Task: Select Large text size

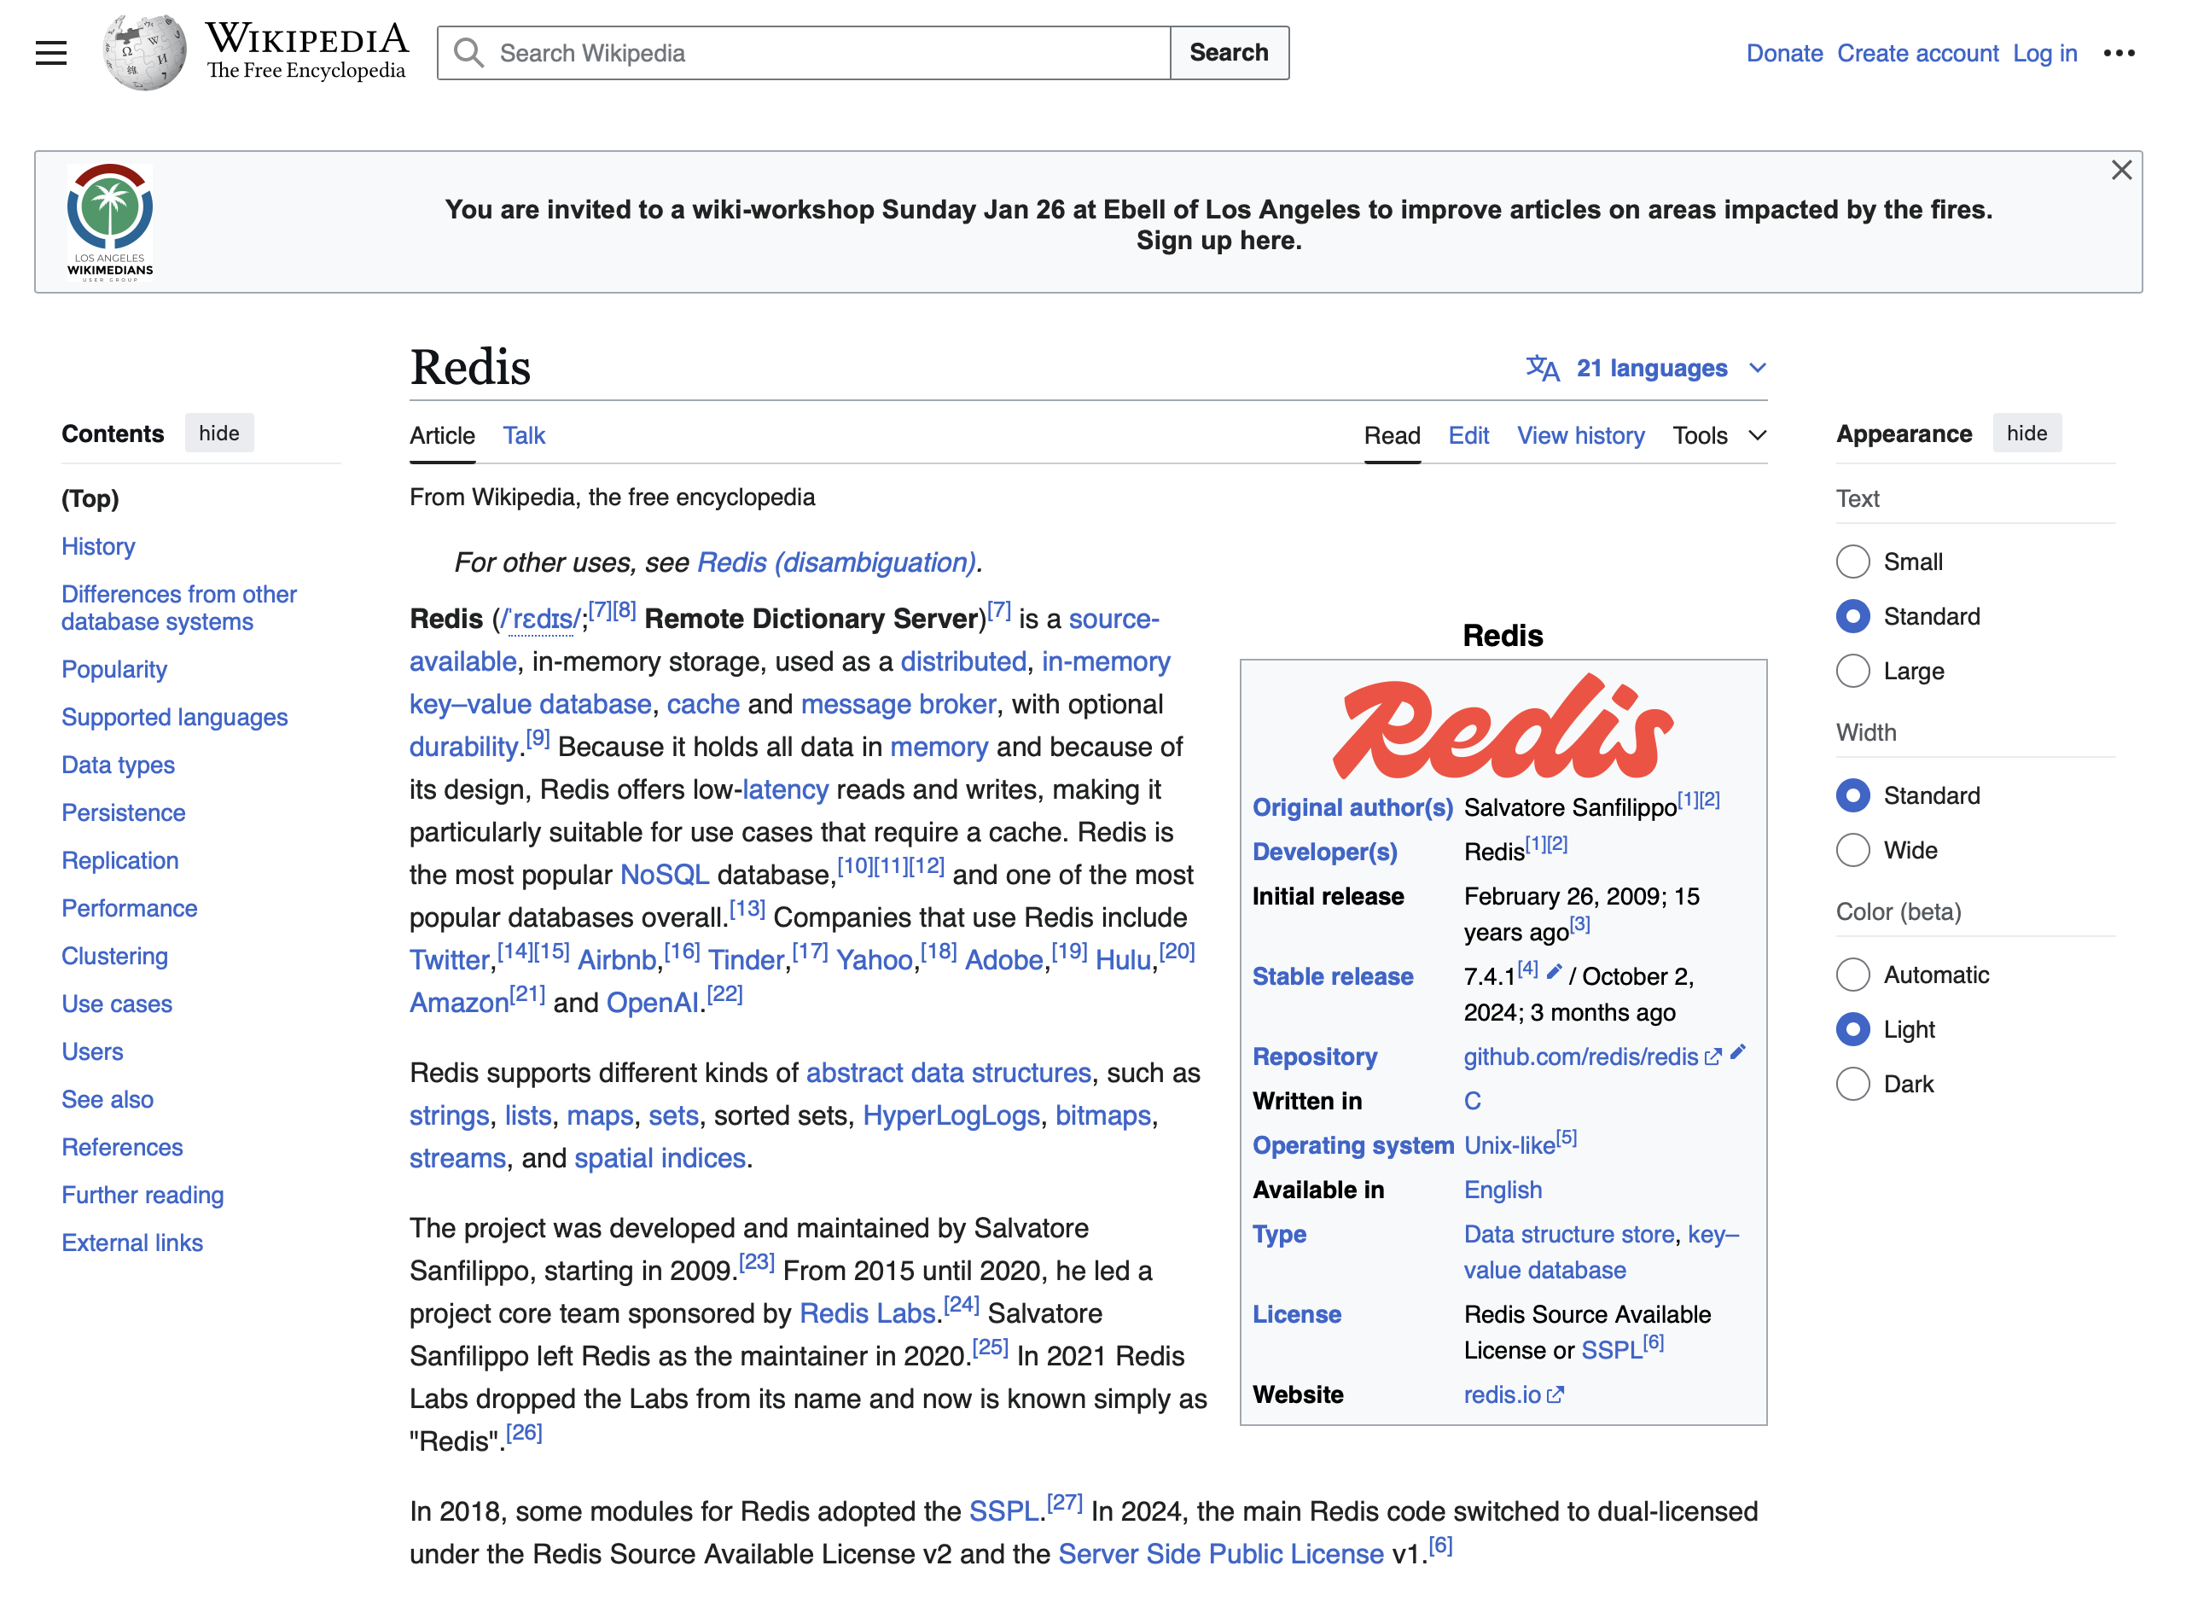Action: [1852, 672]
